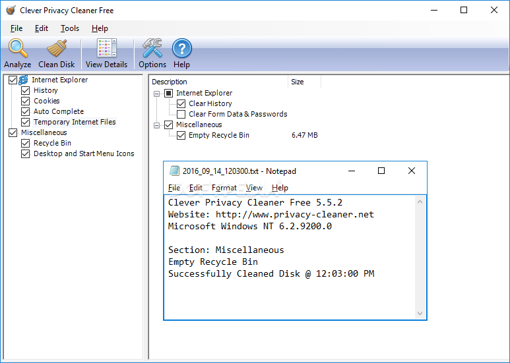Open View Details toolbar icon
This screenshot has width=510, height=363.
click(106, 48)
